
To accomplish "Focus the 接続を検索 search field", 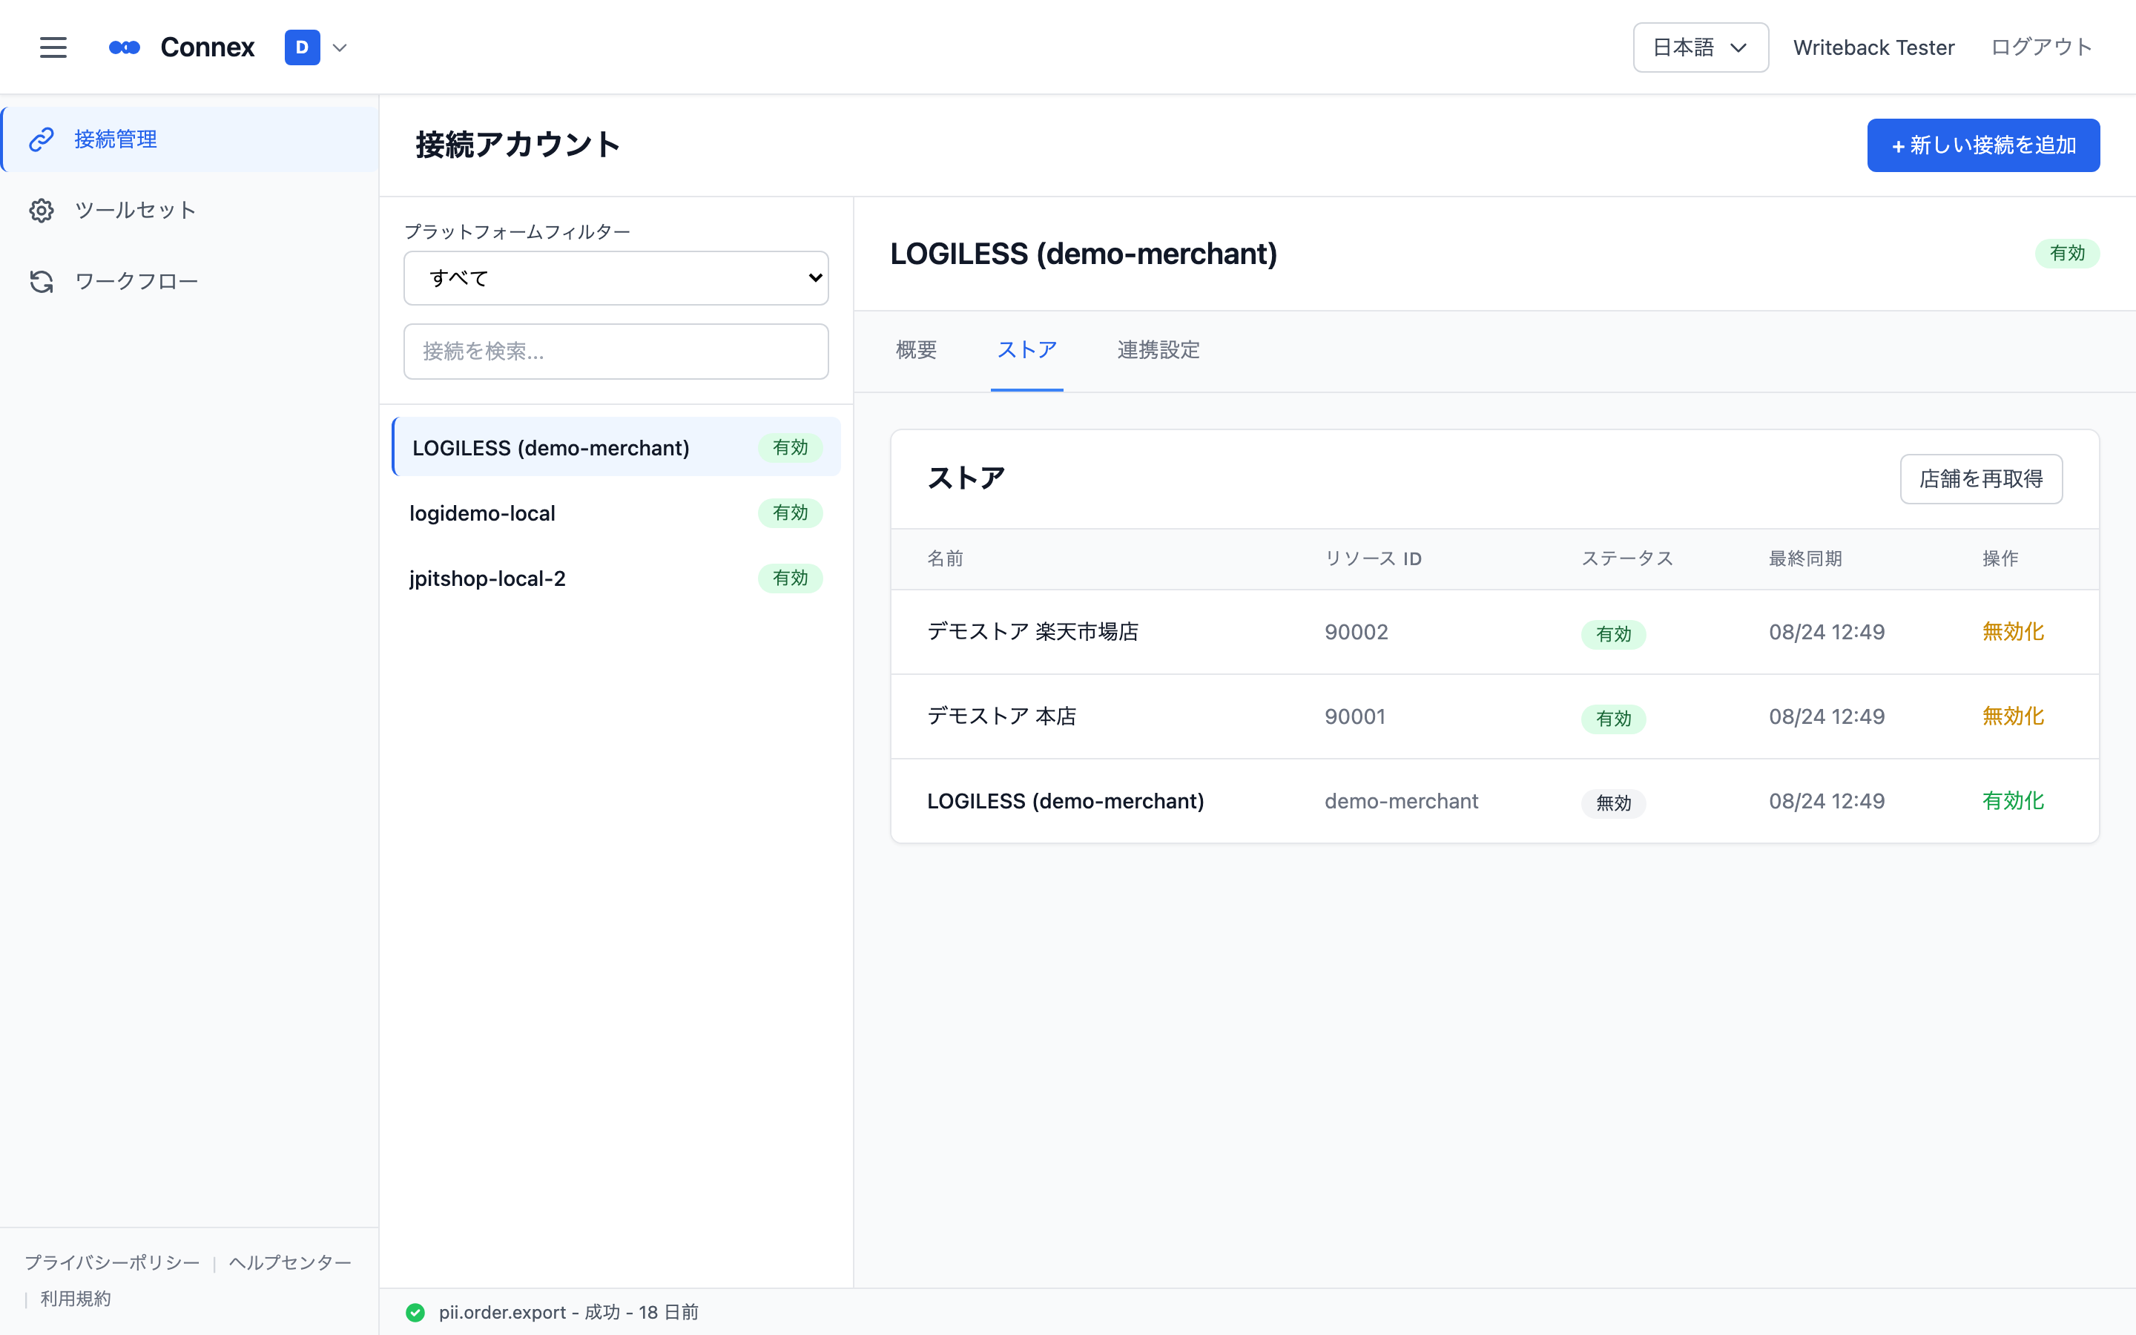I will pyautogui.click(x=616, y=352).
